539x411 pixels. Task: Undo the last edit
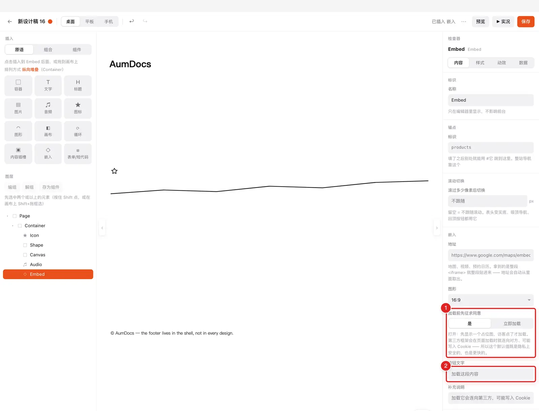(x=132, y=21)
